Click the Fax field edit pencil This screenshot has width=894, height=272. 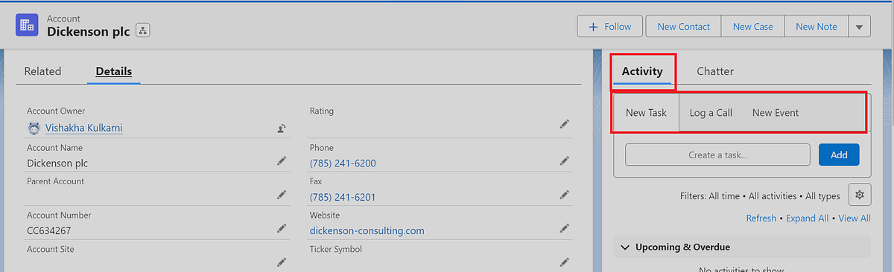click(x=564, y=195)
